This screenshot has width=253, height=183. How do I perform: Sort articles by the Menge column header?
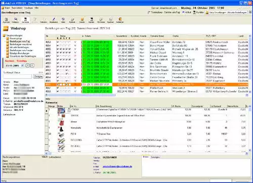[x=53, y=106]
